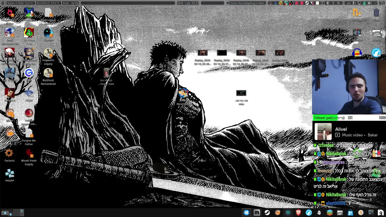Select the .mkv video file on desktop
The height and width of the screenshot is (217, 386).
point(241,97)
